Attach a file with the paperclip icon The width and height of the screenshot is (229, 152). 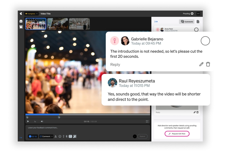[67, 136]
